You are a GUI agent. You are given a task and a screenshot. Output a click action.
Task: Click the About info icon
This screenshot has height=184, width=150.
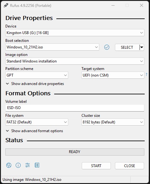click(x=18, y=165)
